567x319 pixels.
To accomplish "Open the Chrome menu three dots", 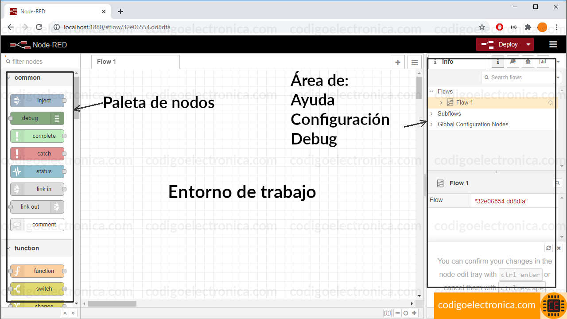I will tap(557, 27).
